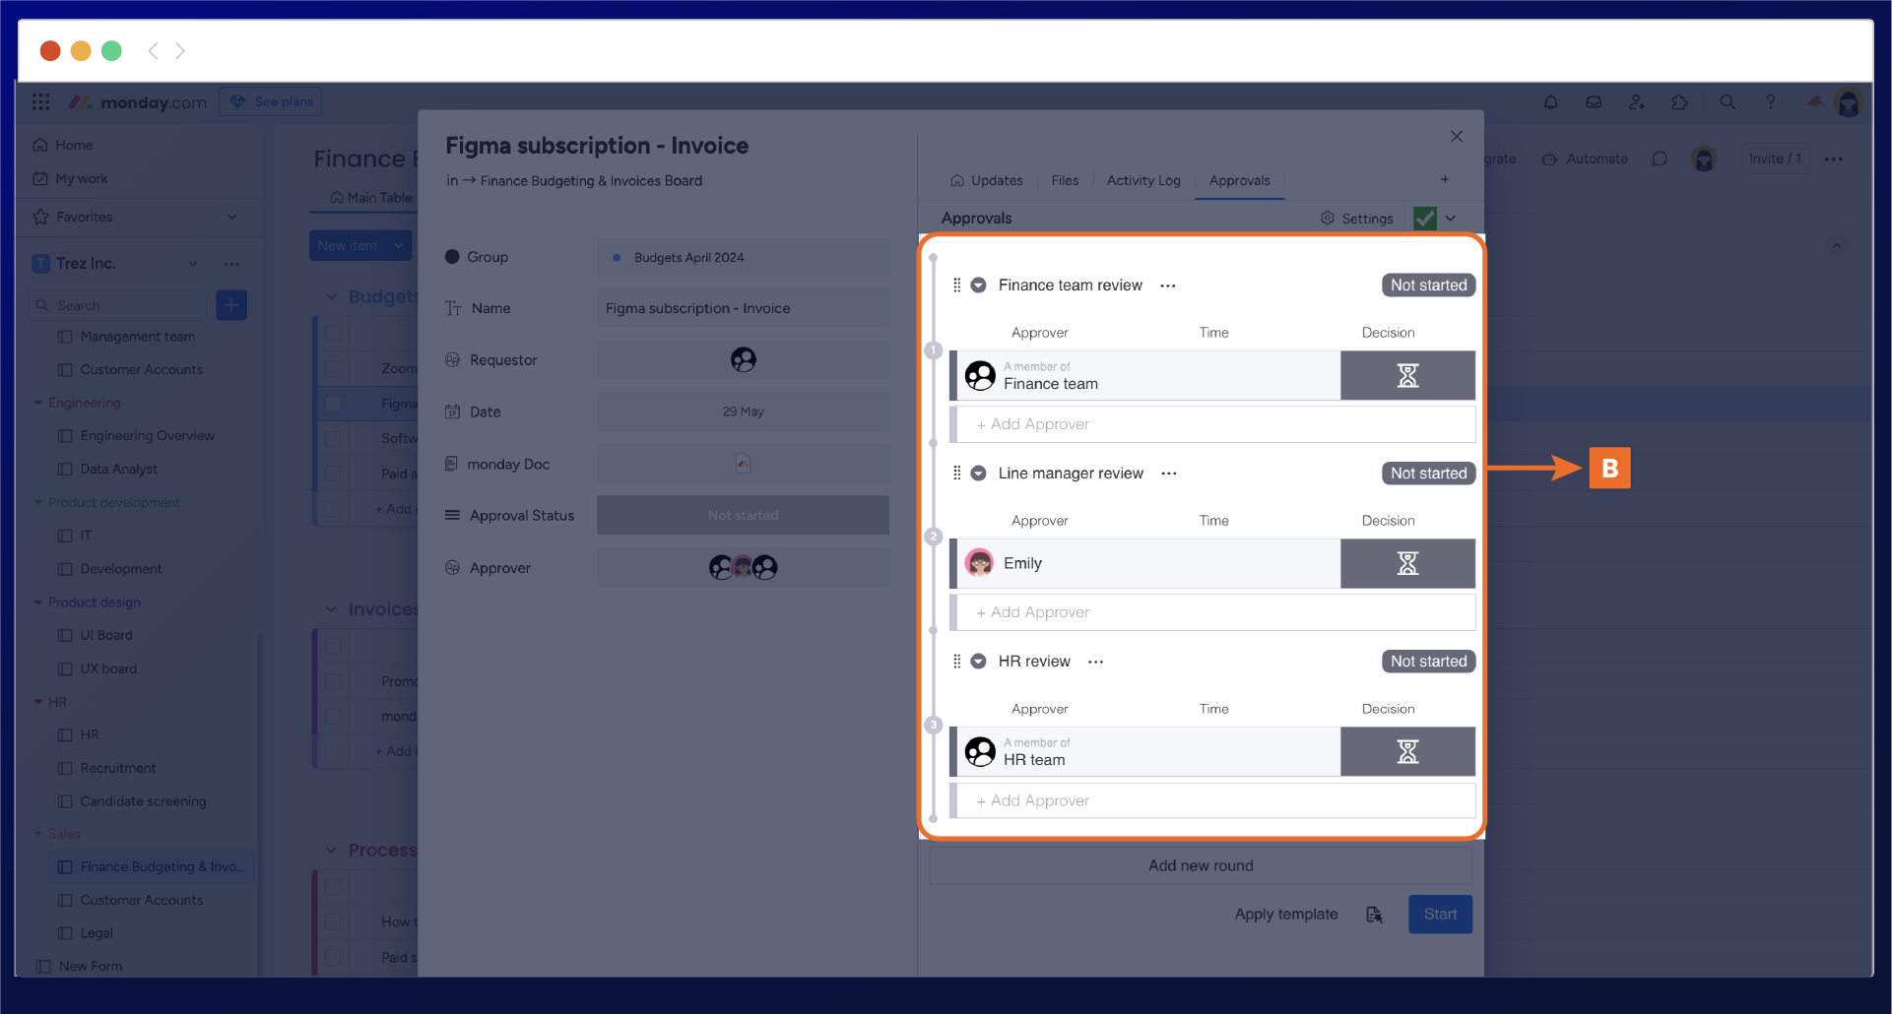Click Add Approver under Finance team

pos(1033,424)
